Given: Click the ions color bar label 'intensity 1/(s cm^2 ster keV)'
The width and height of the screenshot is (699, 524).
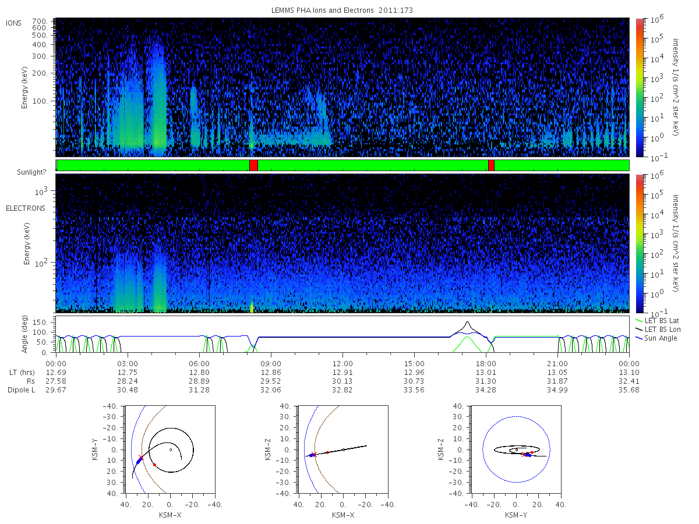Looking at the screenshot, I should coord(675,87).
